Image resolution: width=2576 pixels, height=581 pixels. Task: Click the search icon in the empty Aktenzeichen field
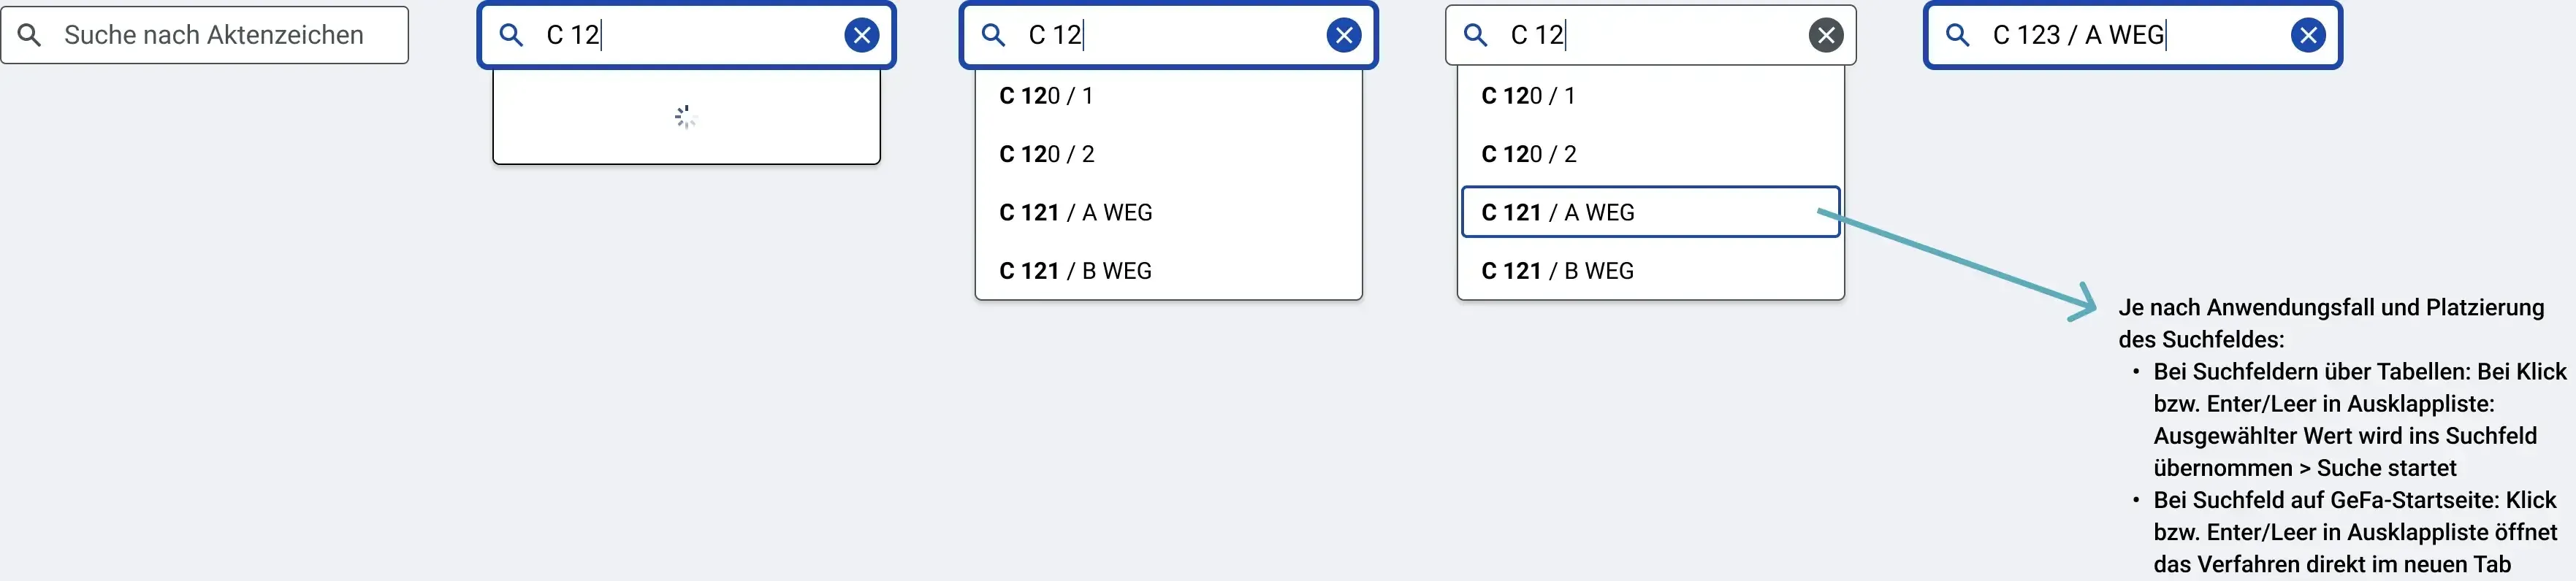pos(30,35)
